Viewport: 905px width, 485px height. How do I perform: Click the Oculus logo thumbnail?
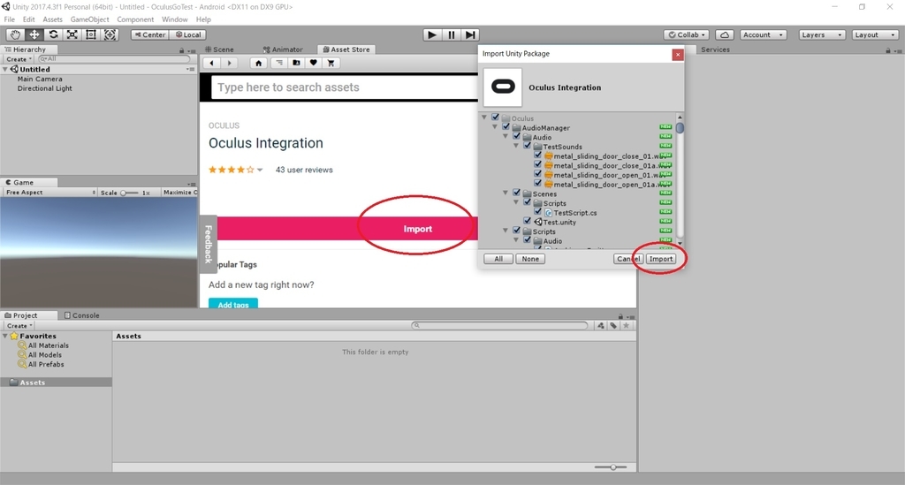pos(503,87)
